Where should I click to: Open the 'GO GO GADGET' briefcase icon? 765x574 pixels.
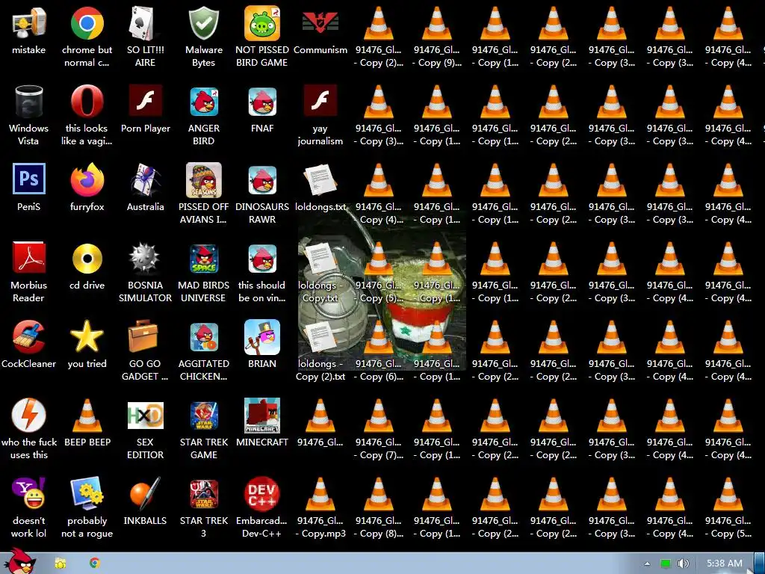coord(143,336)
